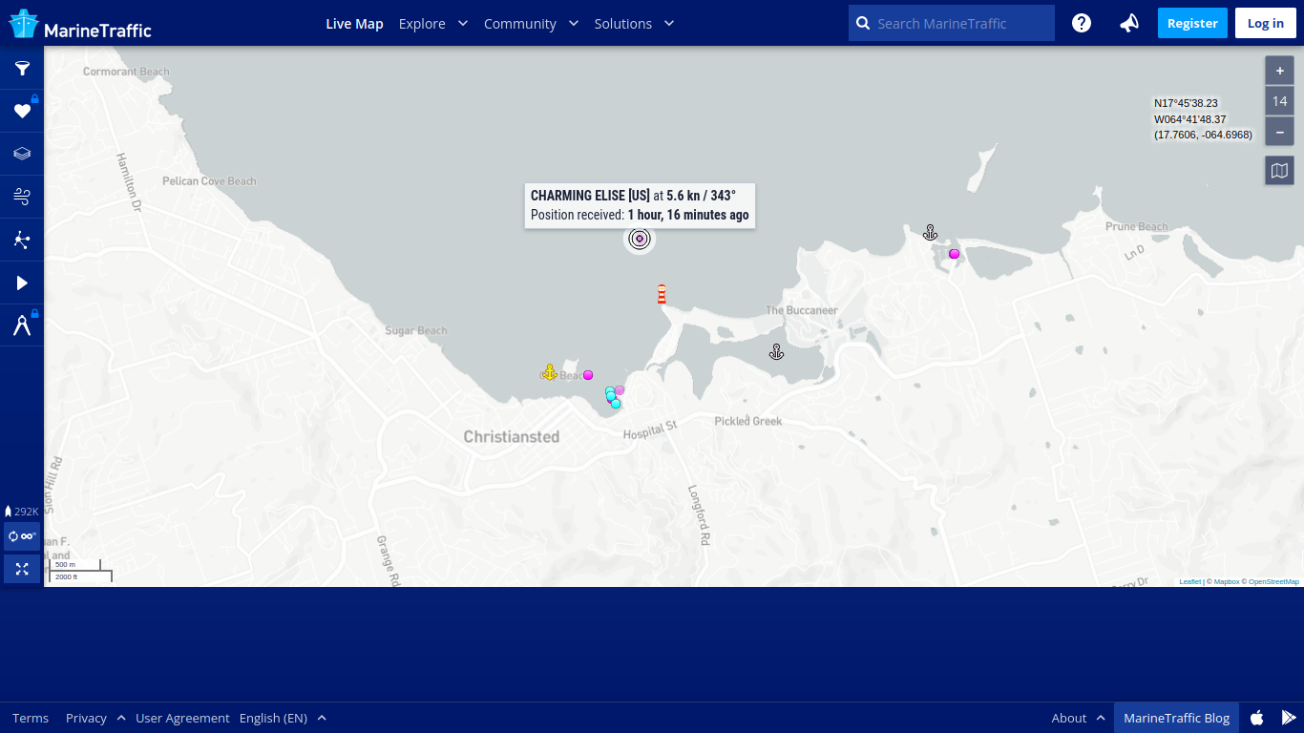The height and width of the screenshot is (733, 1304).
Task: Open My Fleets heart icon
Action: (x=22, y=111)
